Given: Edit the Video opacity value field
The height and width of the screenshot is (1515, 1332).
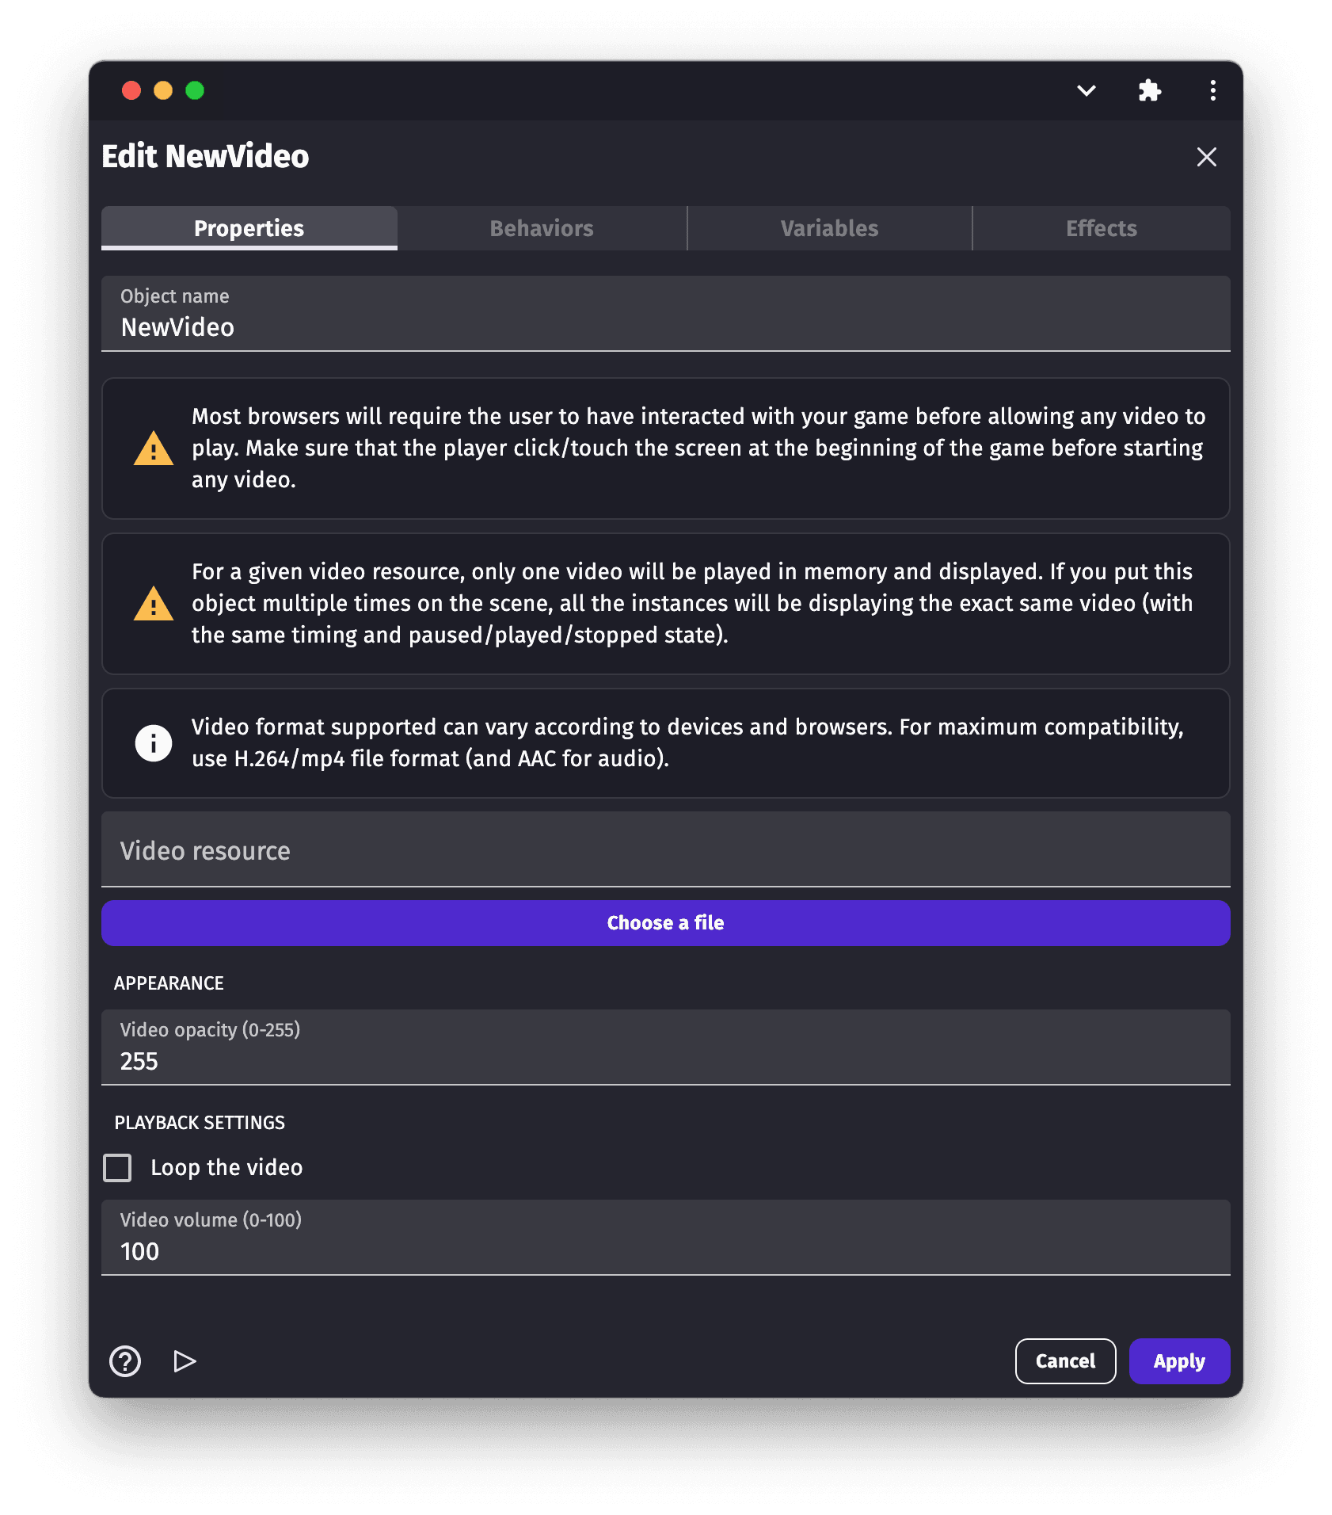Looking at the screenshot, I should [665, 1061].
